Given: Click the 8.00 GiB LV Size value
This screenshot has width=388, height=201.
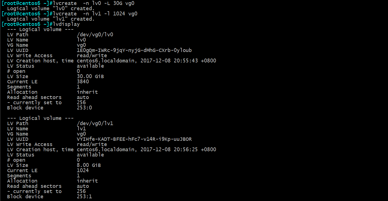Looking at the screenshot, I should point(89,165).
